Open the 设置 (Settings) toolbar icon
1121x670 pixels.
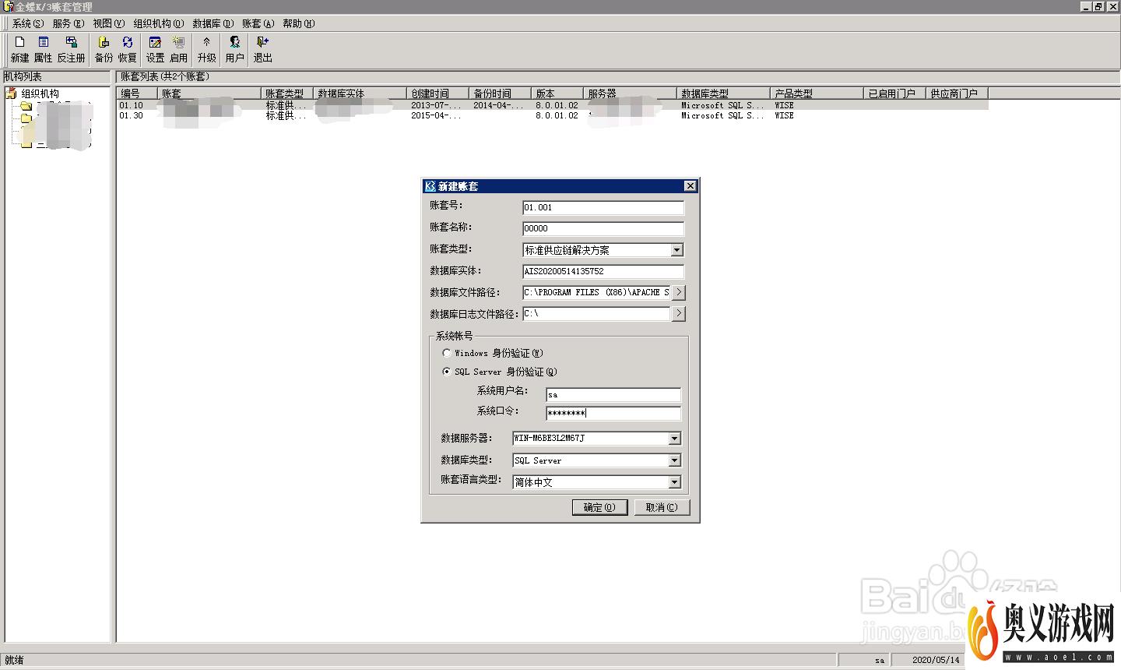pyautogui.click(x=155, y=48)
